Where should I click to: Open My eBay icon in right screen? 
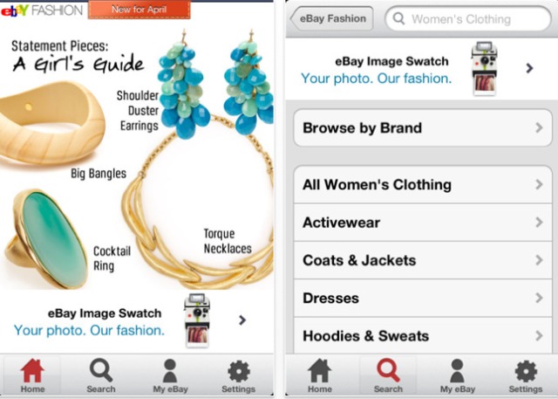tap(457, 370)
